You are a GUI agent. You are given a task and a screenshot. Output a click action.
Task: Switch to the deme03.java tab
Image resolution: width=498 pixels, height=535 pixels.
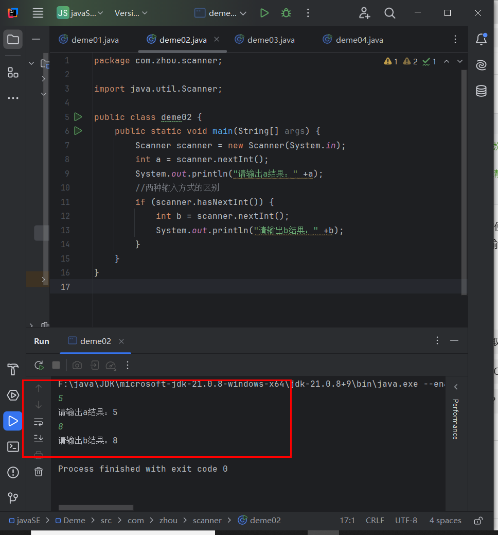pos(270,39)
